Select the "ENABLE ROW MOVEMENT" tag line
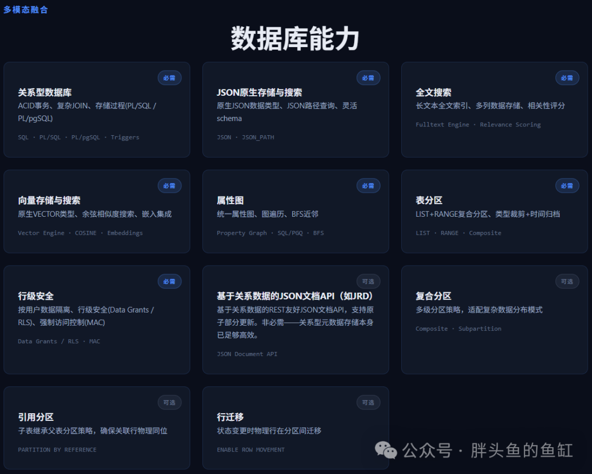The height and width of the screenshot is (474, 592). click(251, 450)
